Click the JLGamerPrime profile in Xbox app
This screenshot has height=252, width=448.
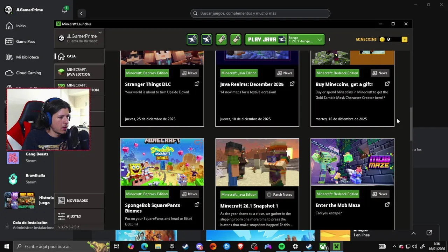tap(24, 10)
